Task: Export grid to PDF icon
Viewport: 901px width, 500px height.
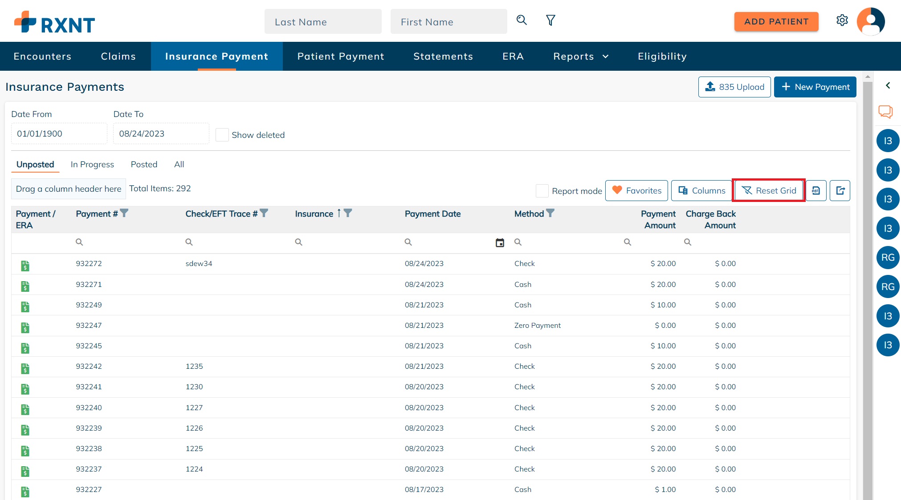Action: 816,190
